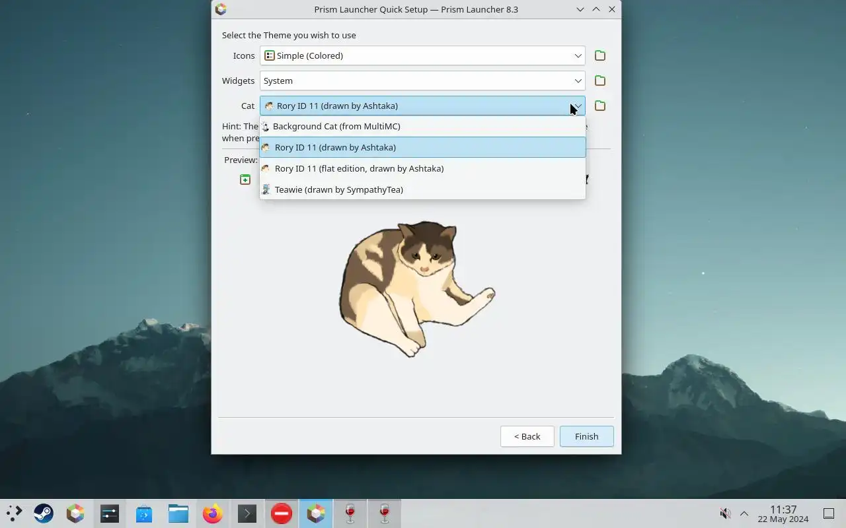This screenshot has width=846, height=528.
Task: Go back with the Back button
Action: pos(527,436)
